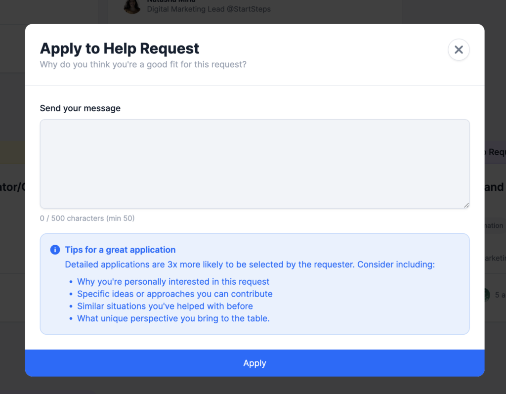Click "Digital Marketing Lead @StartSteps" text
This screenshot has width=506, height=394.
(209, 9)
